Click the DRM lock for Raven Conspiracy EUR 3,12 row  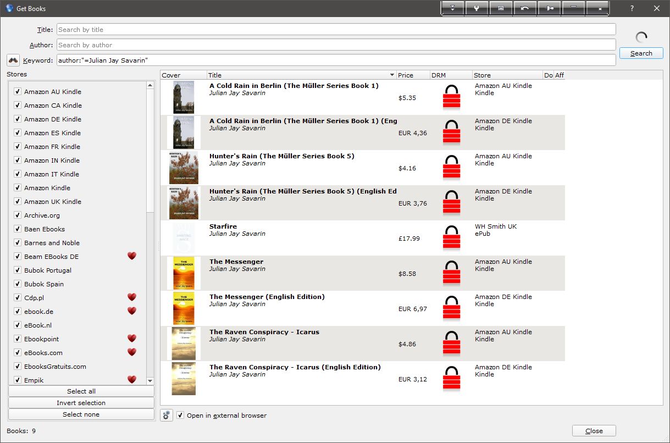tap(452, 379)
